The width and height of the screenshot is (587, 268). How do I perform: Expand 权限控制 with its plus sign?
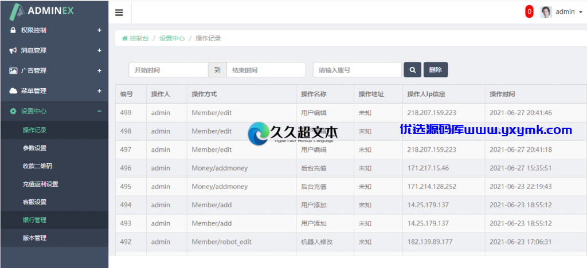pos(99,30)
